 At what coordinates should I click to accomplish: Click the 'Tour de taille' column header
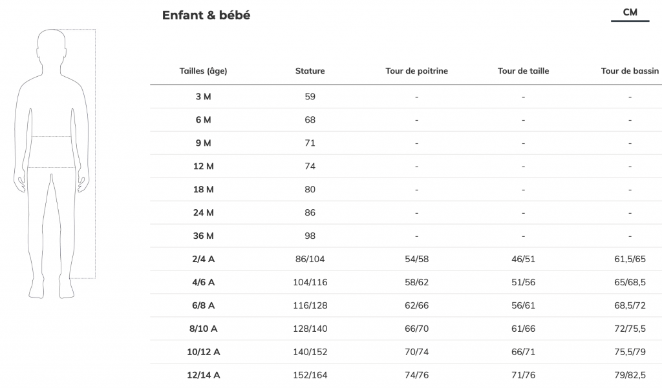pos(523,71)
